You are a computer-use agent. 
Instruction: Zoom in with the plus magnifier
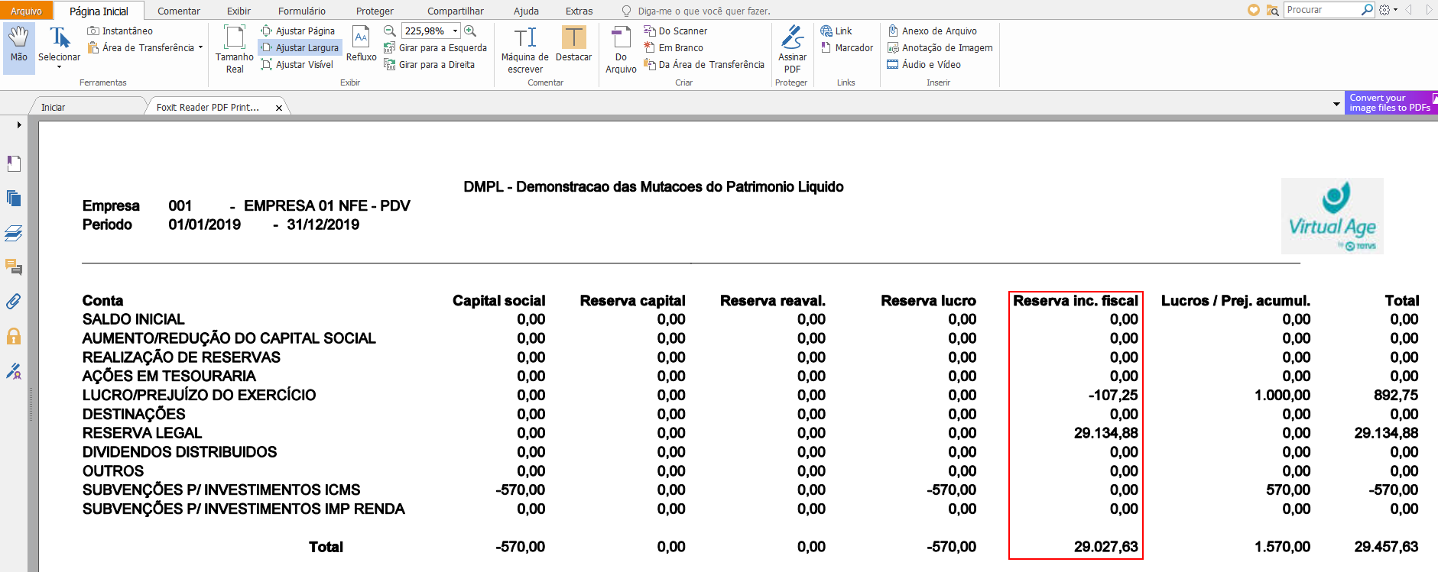(471, 31)
